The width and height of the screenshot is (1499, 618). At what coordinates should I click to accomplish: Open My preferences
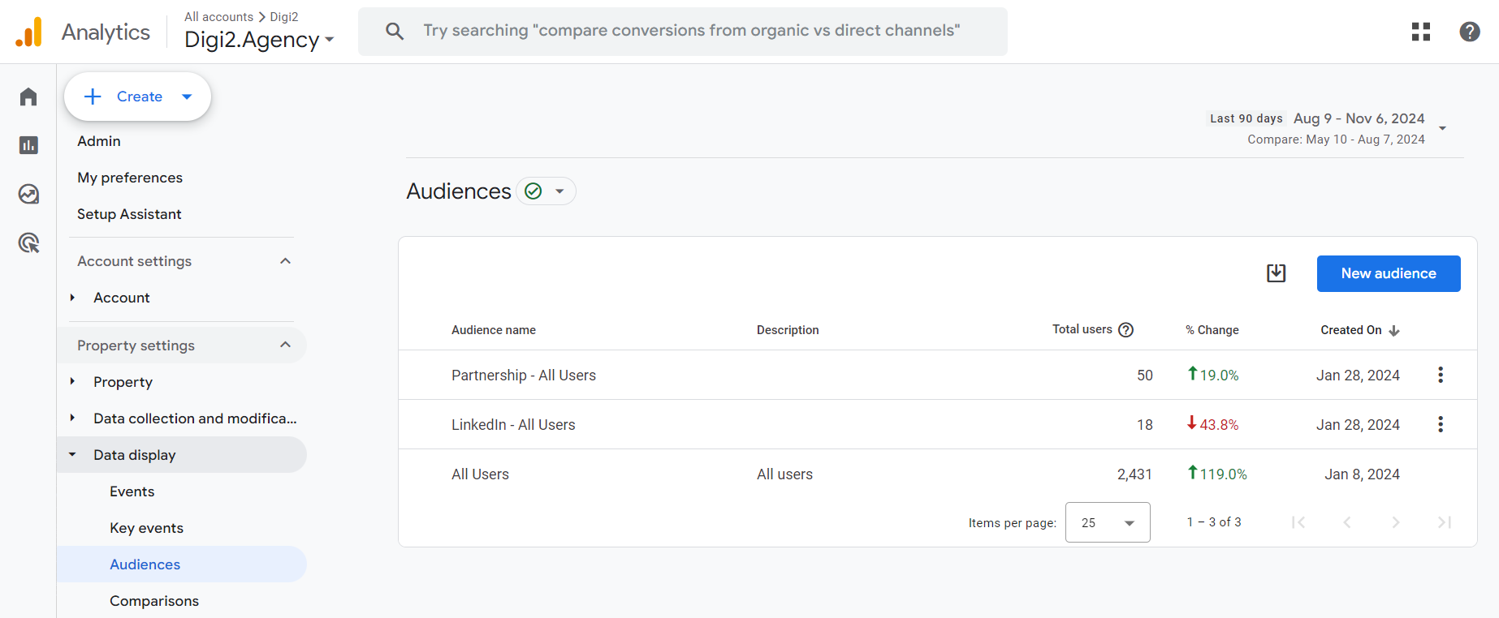[130, 178]
